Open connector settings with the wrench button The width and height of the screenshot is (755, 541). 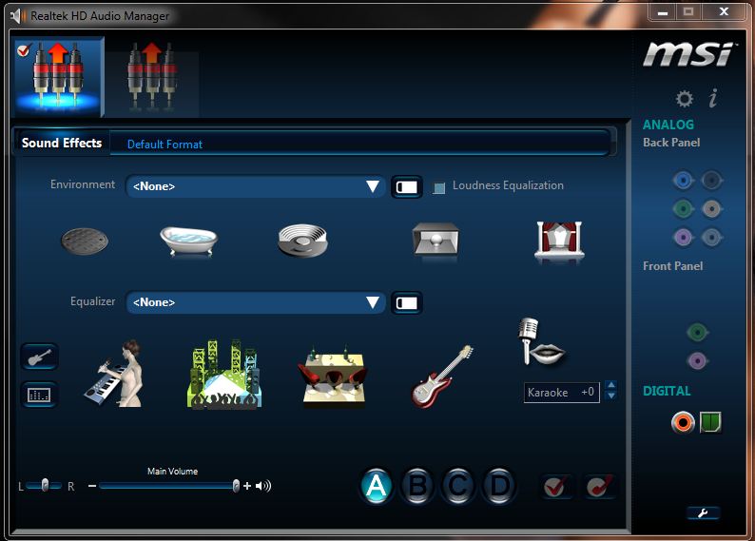[x=703, y=513]
